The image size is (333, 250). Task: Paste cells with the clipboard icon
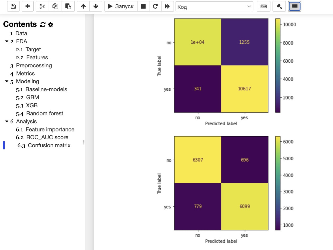[68, 6]
